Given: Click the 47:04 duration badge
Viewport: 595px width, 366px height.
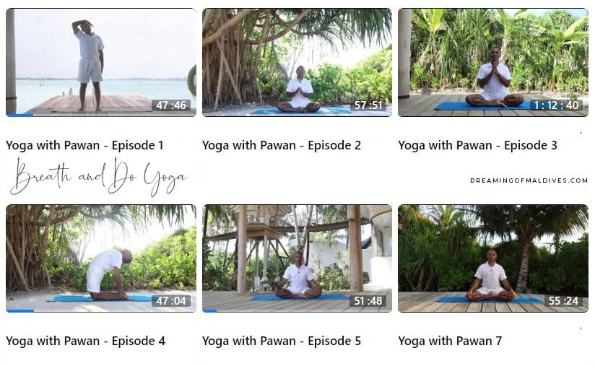Looking at the screenshot, I should click(x=171, y=301).
